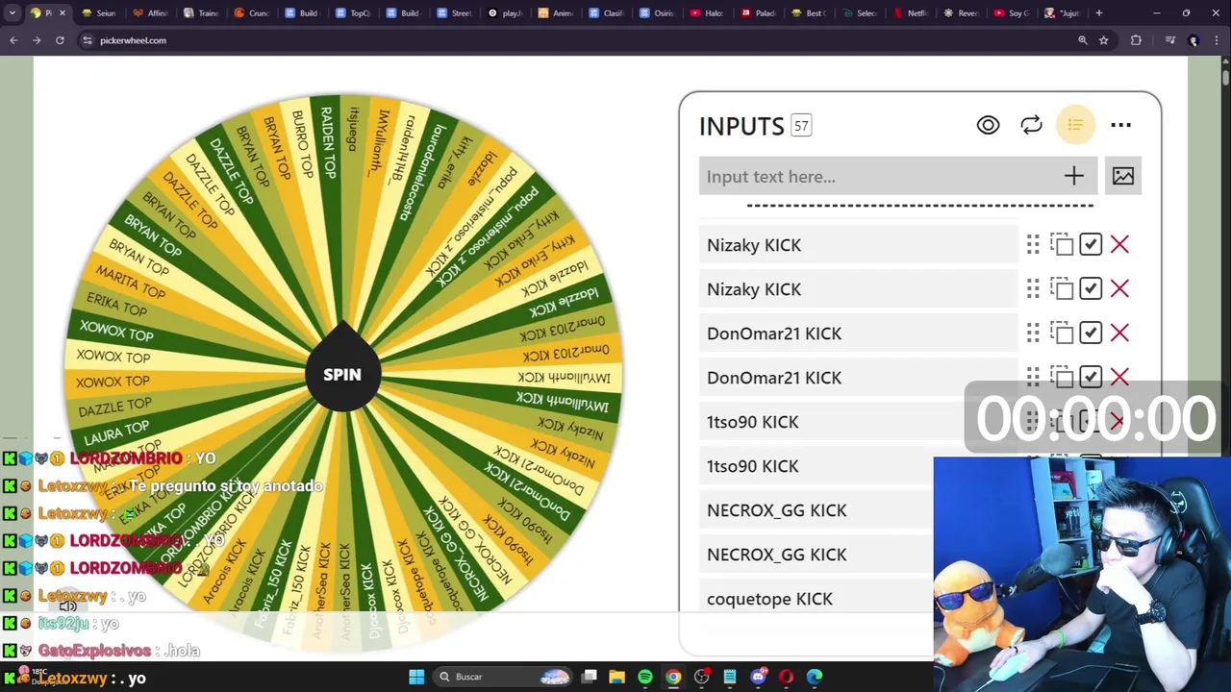This screenshot has height=692, width=1231.
Task: Open a new browser tab
Action: coord(1098,13)
